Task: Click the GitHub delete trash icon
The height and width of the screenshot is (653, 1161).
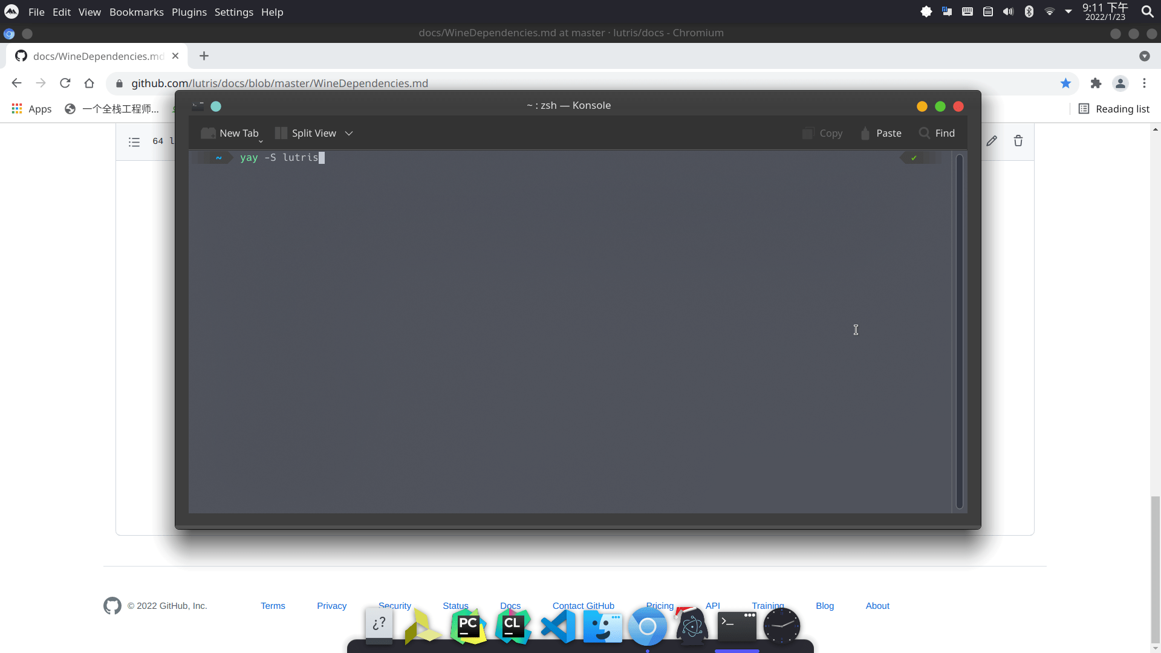Action: point(1018,141)
